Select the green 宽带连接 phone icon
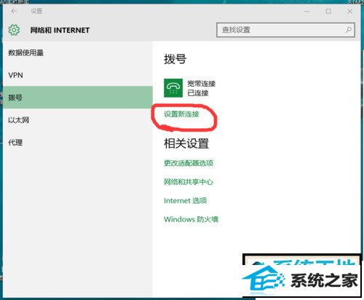 pyautogui.click(x=173, y=88)
